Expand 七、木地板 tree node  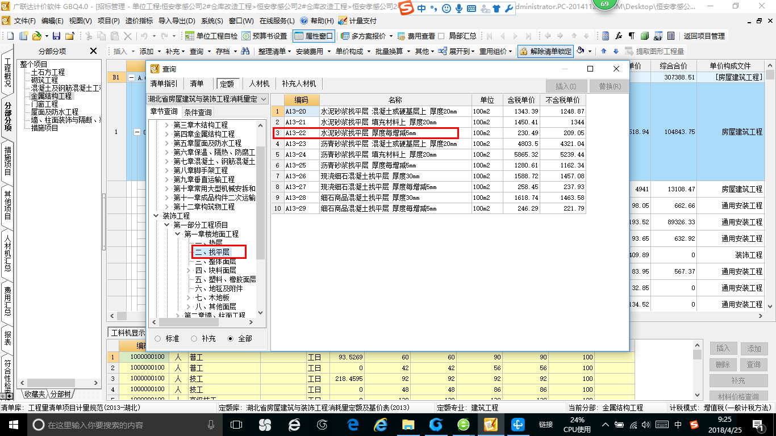click(189, 297)
